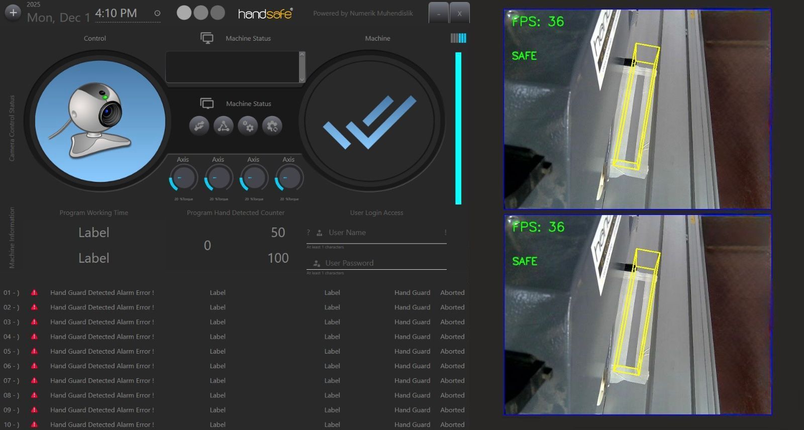Click the third gray circle indicator in header
804x430 pixels.
pyautogui.click(x=218, y=13)
